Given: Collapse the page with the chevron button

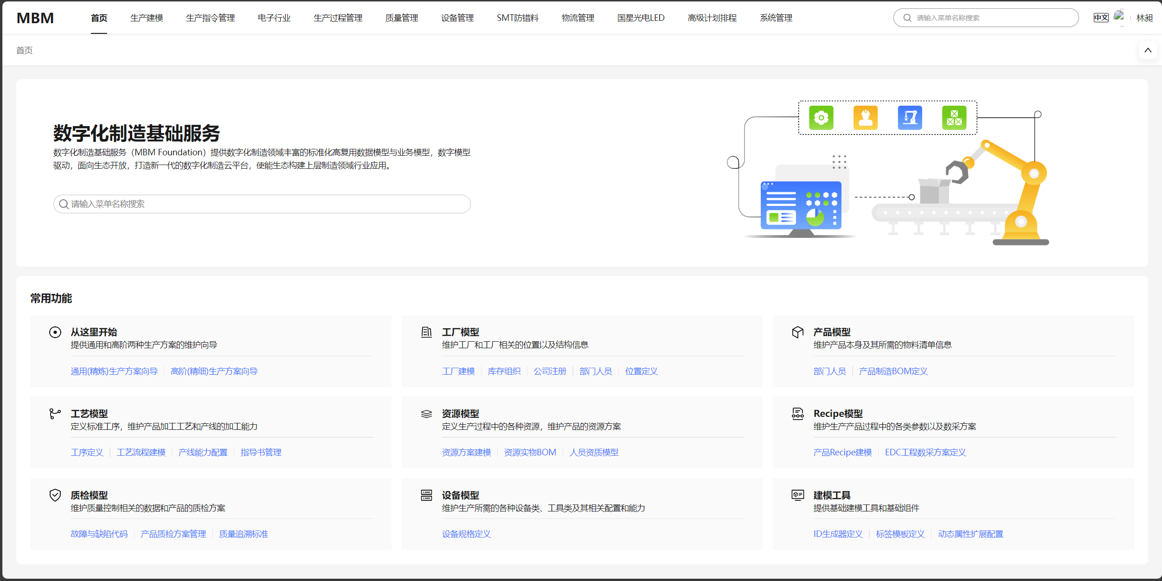Looking at the screenshot, I should pos(1148,50).
